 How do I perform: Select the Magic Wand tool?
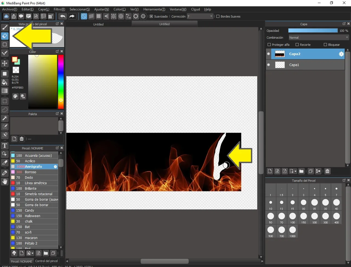(5, 118)
